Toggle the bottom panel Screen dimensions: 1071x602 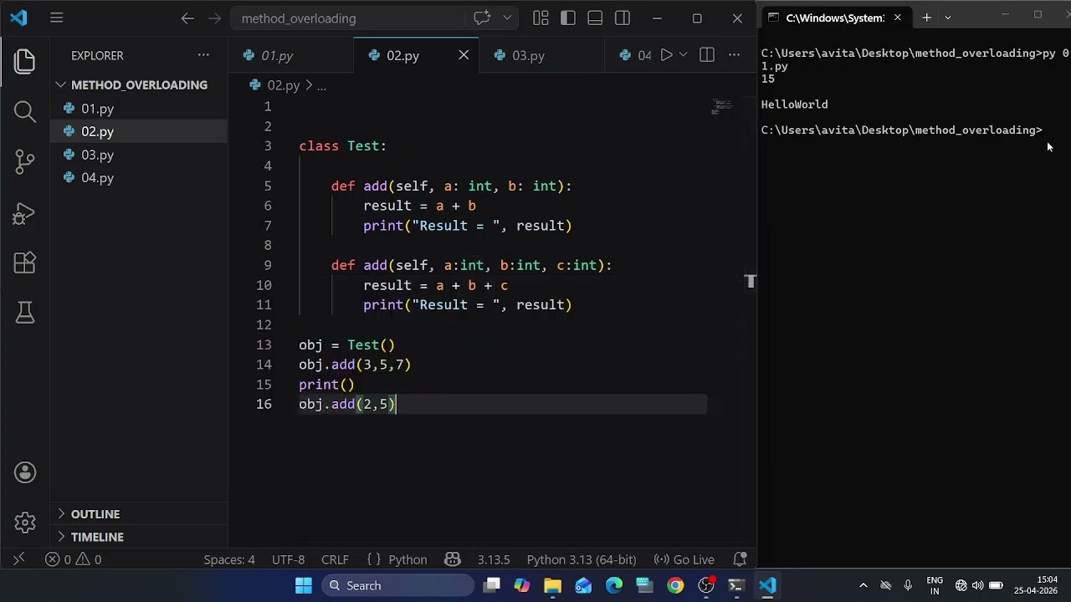(x=595, y=18)
